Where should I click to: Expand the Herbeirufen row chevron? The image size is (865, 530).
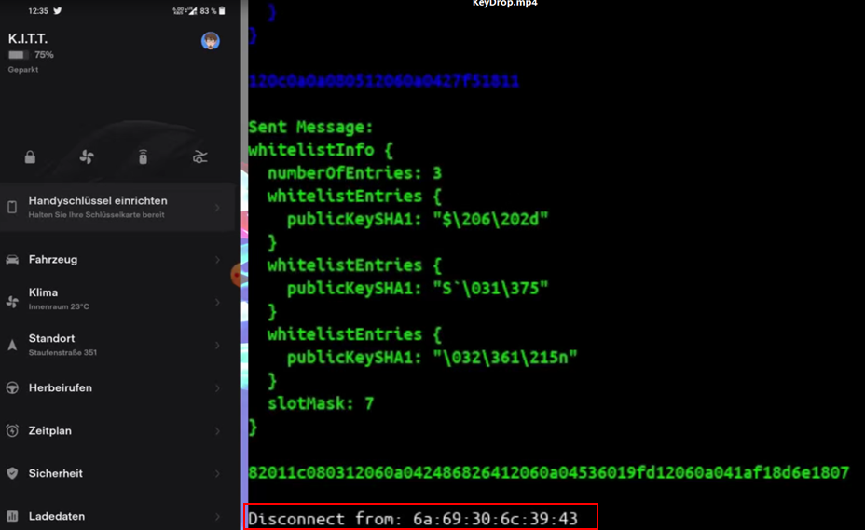[x=217, y=388]
